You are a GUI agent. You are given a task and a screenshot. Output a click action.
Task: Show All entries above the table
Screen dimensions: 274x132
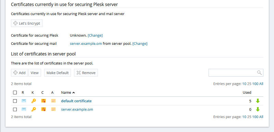[x=261, y=84]
